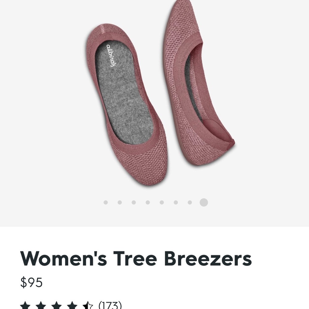Select the fourth rating star

coord(72,306)
